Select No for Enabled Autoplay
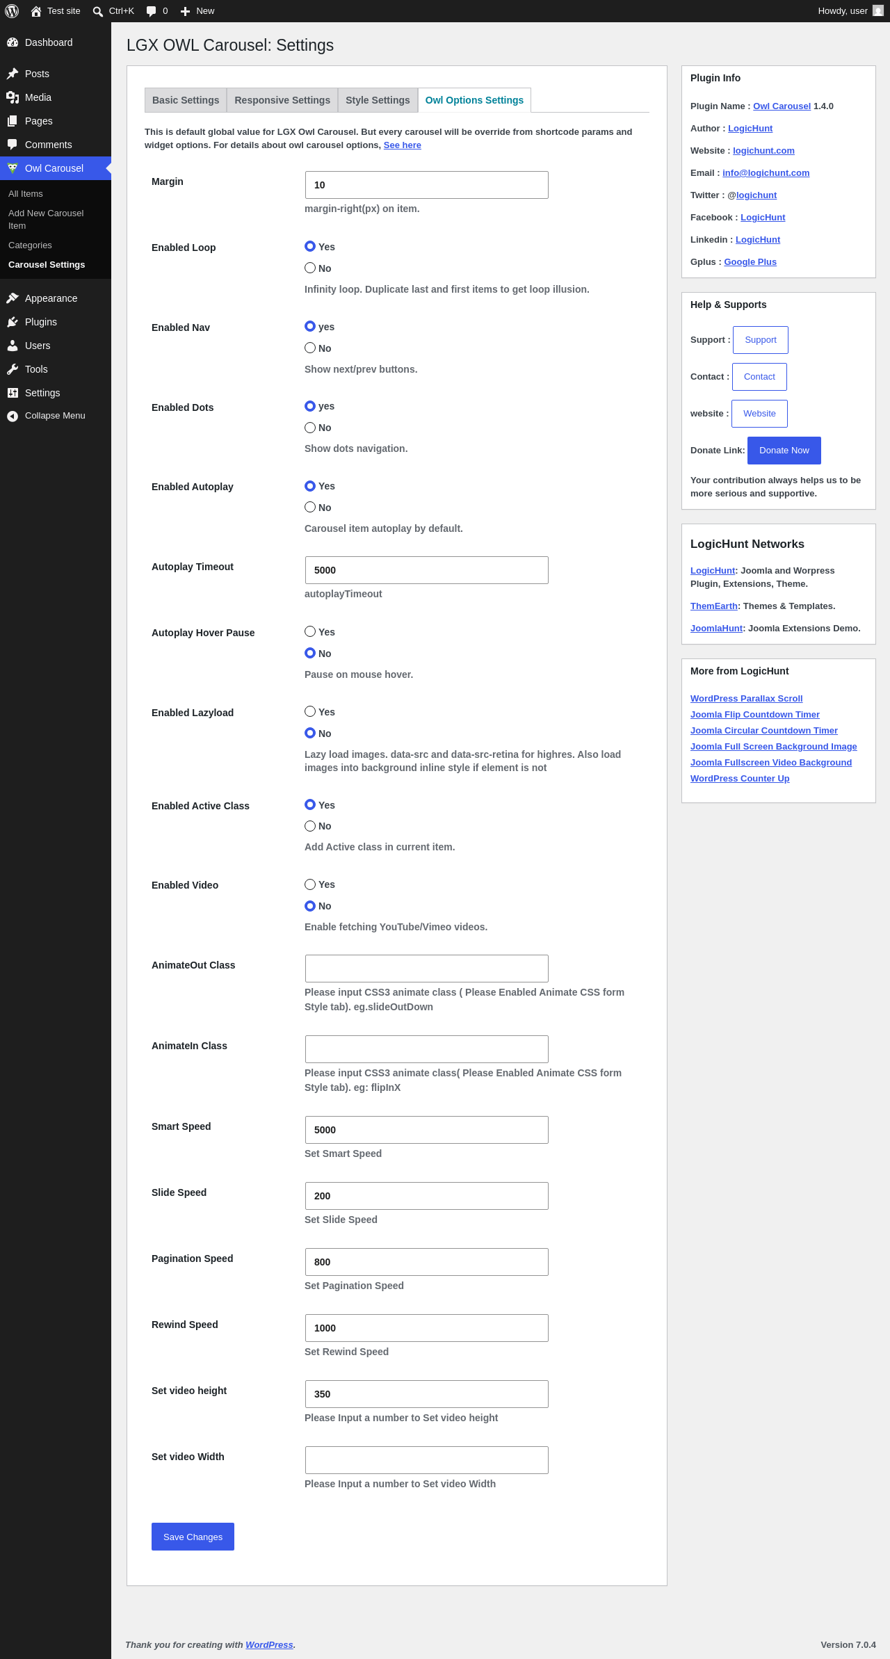This screenshot has width=890, height=1659. [x=310, y=507]
